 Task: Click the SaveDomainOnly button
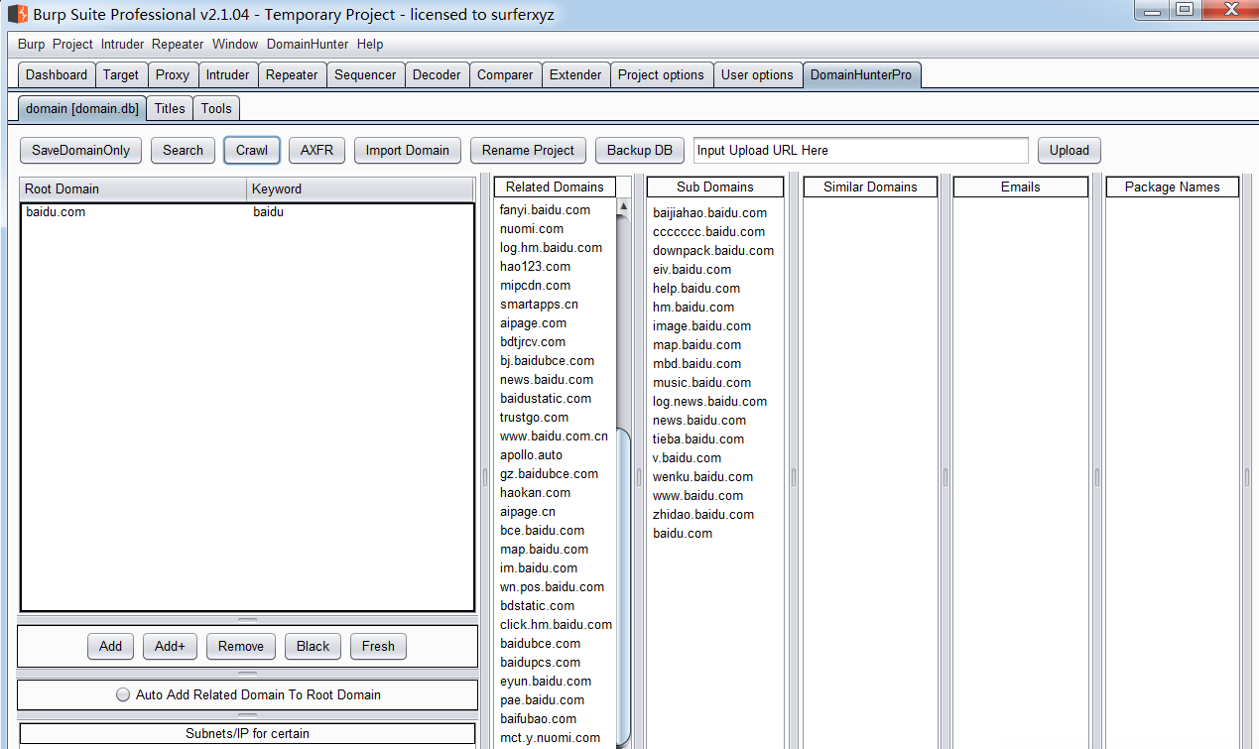[x=81, y=150]
